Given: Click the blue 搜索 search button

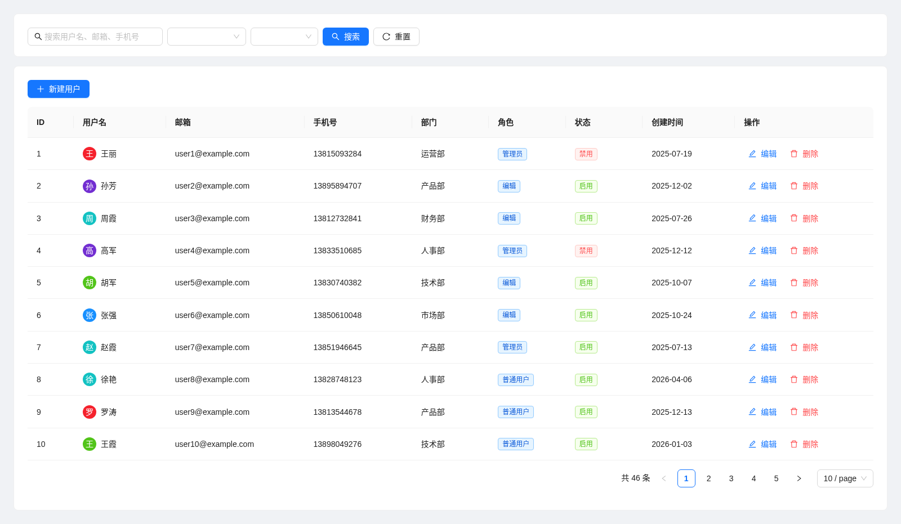Looking at the screenshot, I should coord(346,37).
